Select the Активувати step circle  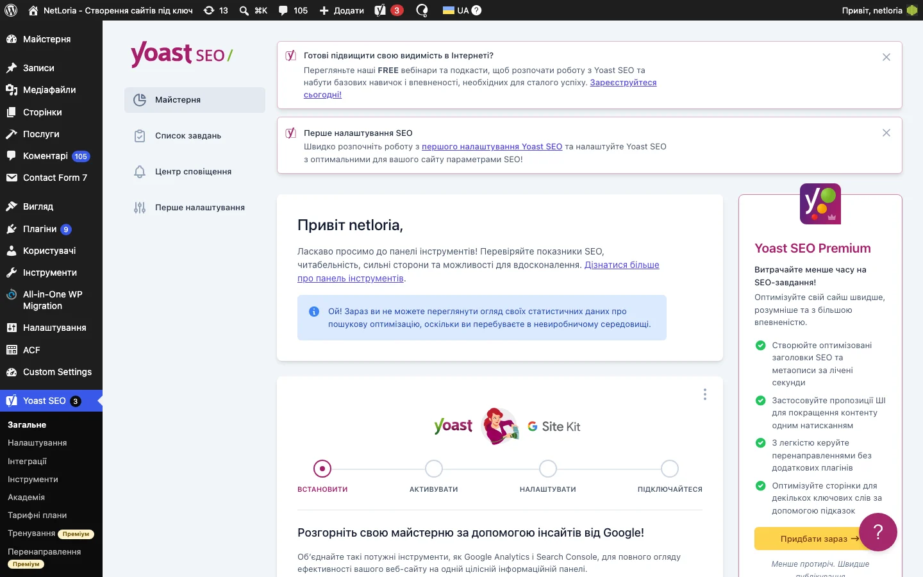point(434,469)
